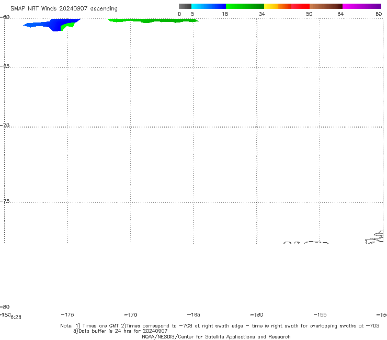Click the coastline outline at the map's right edge
This screenshot has height=340, width=387.
pyautogui.click(x=374, y=237)
